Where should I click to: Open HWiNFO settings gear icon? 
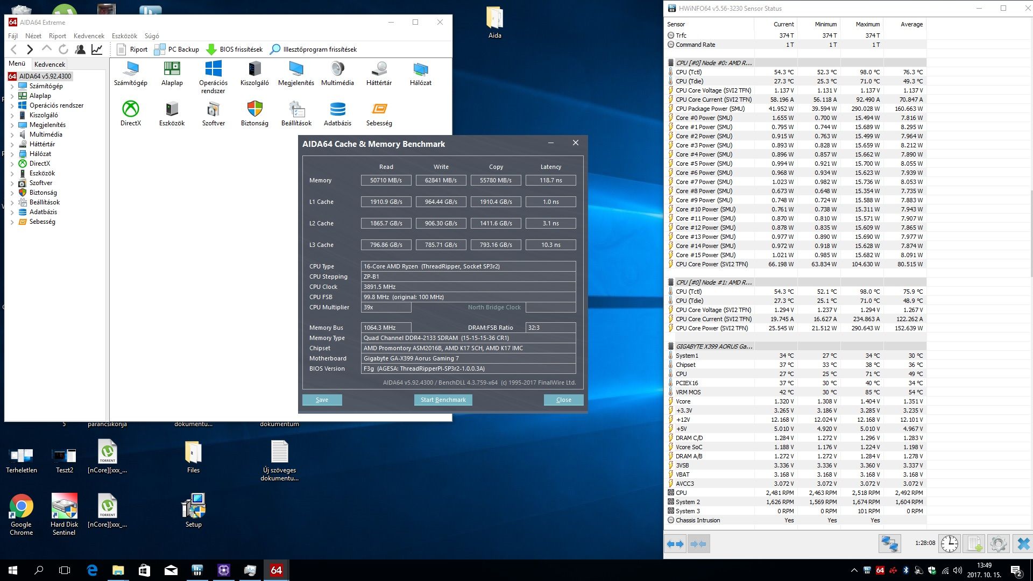(999, 543)
